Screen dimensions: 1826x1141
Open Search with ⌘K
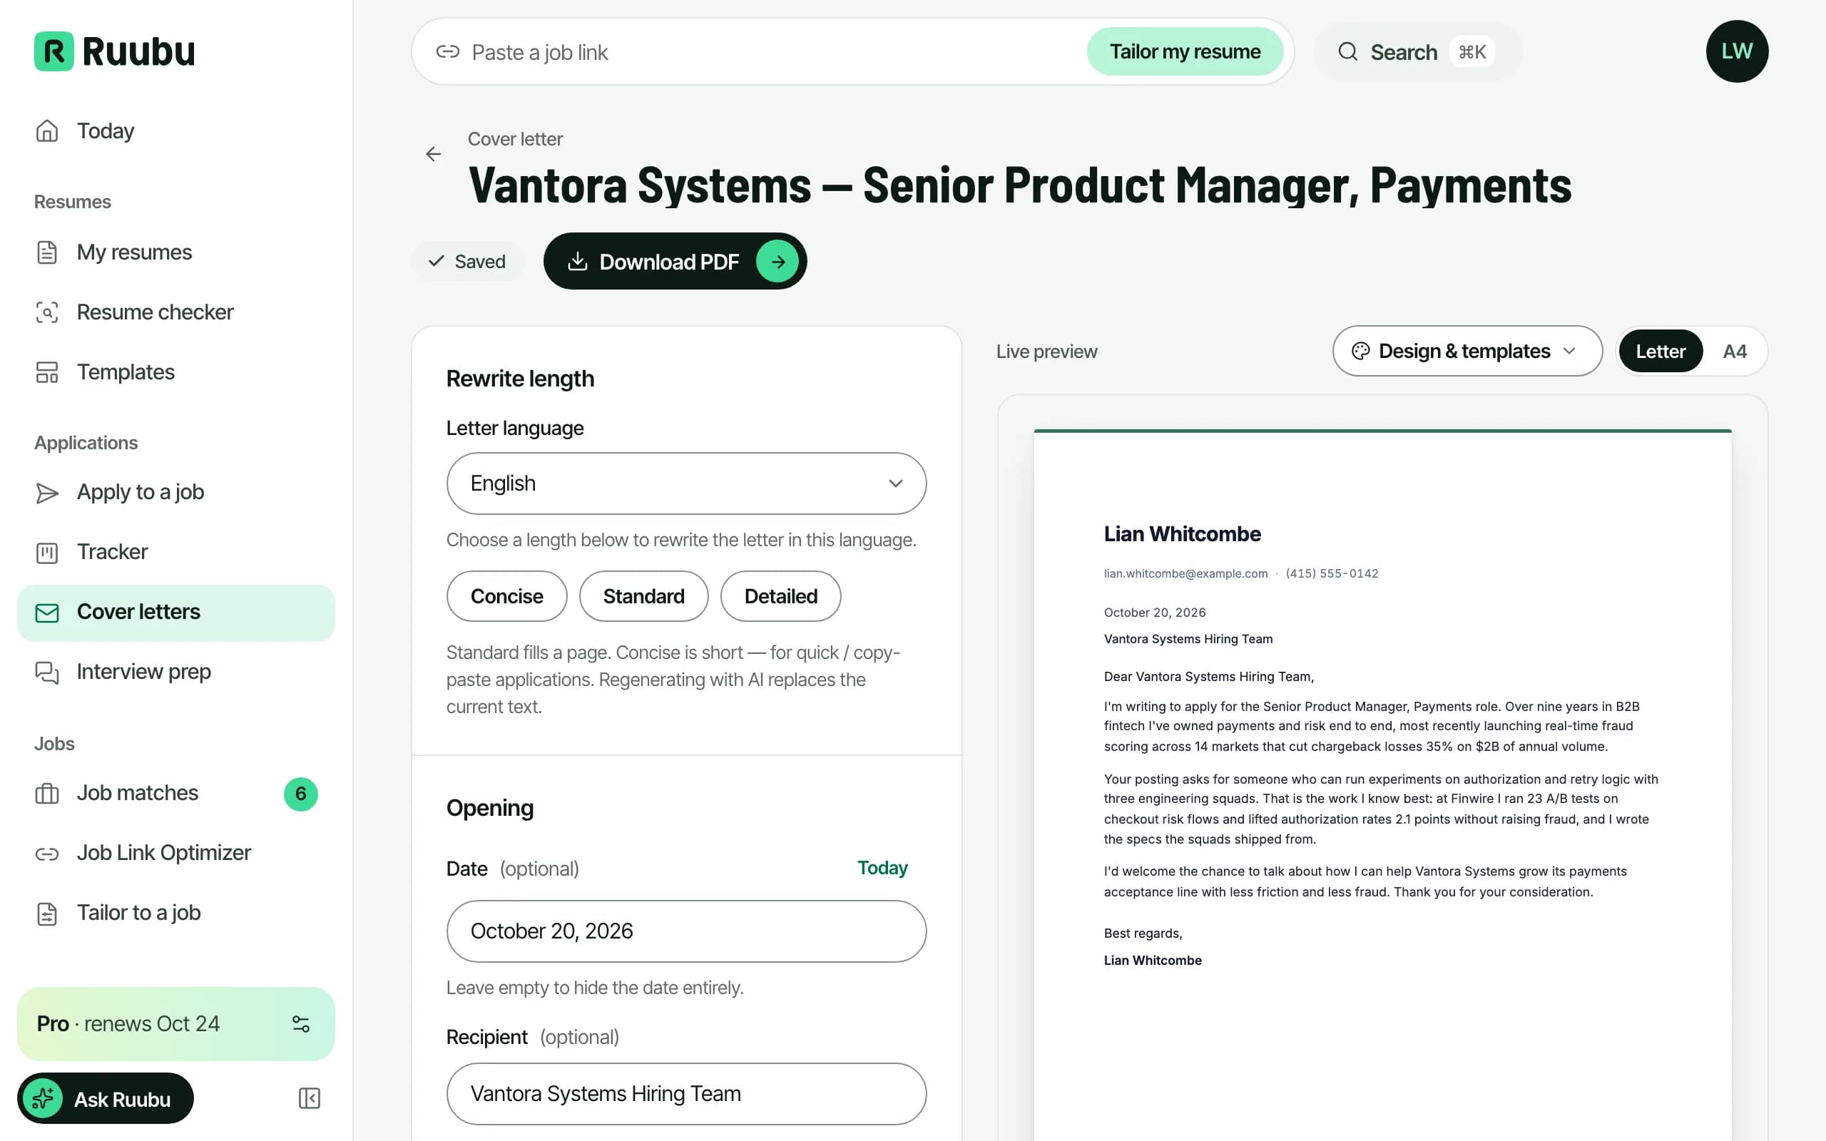pos(1418,51)
